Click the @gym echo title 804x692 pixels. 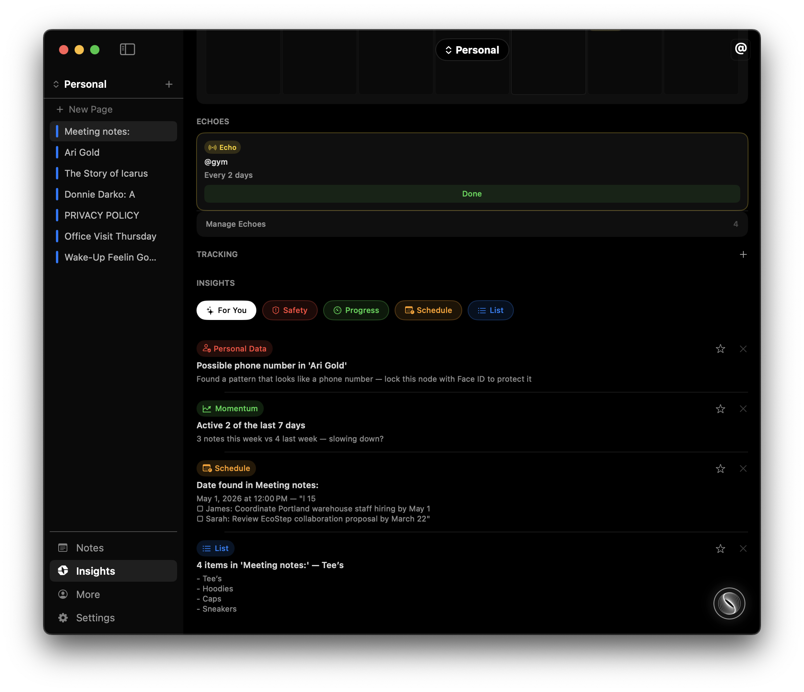click(216, 162)
